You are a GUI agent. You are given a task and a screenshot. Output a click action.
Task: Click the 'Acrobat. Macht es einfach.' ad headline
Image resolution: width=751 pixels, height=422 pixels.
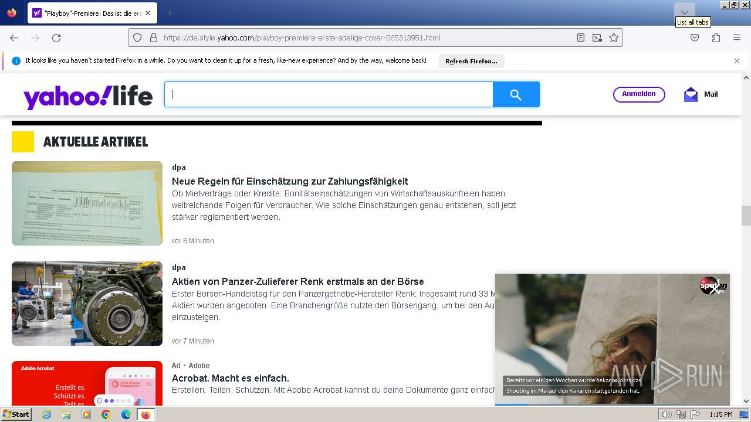231,379
